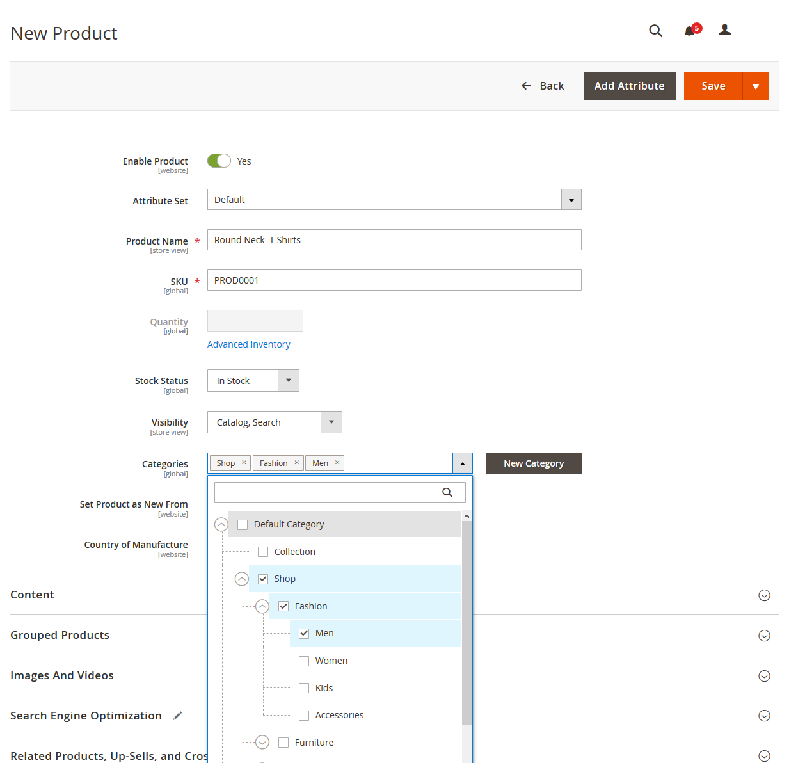798x763 pixels.
Task: Expand the Related Products section chevron
Action: [764, 756]
